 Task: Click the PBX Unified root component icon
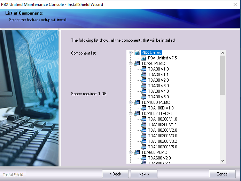click(x=137, y=52)
